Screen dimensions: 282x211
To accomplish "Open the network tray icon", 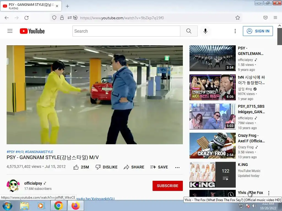I will pos(241,206).
